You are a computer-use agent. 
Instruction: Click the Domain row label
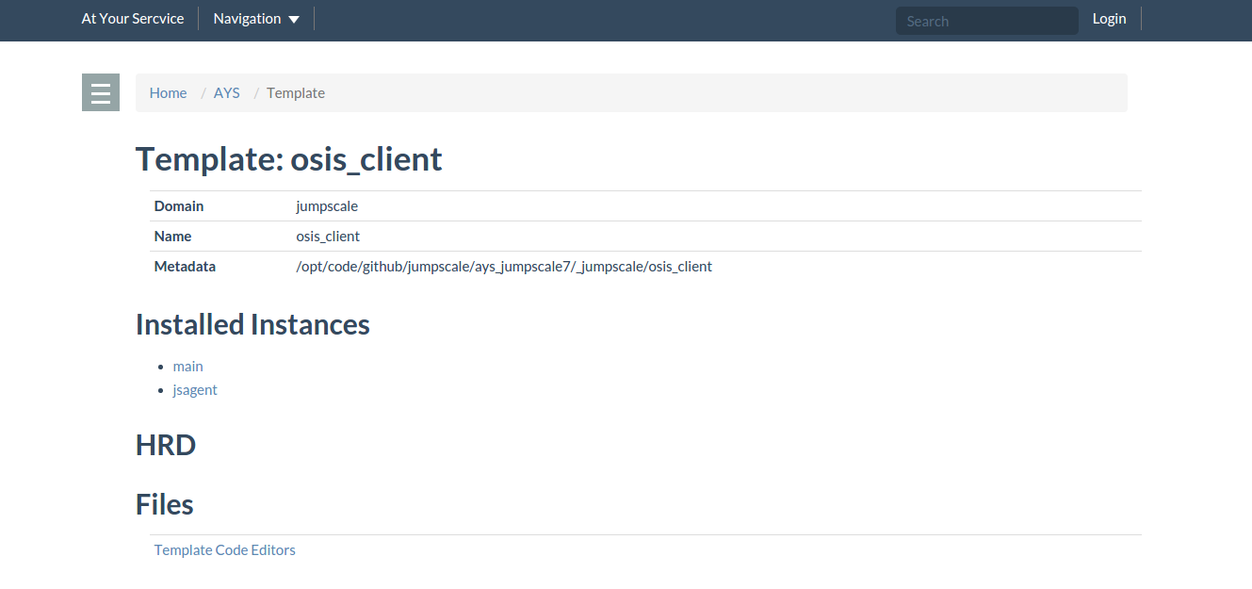coord(179,205)
